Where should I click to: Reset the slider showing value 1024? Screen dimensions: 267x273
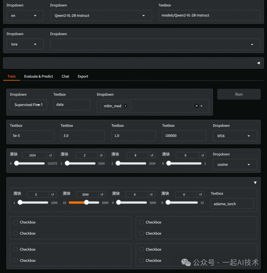click(x=50, y=155)
